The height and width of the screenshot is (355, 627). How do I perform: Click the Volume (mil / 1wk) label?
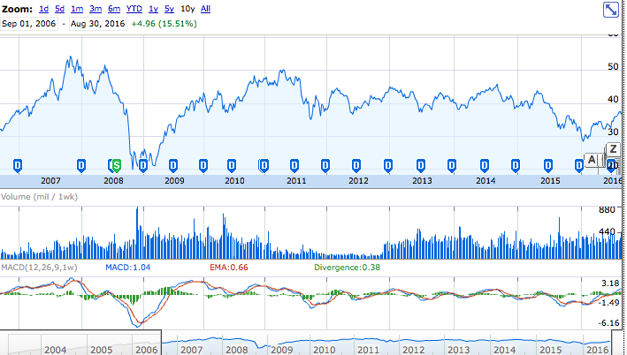39,197
